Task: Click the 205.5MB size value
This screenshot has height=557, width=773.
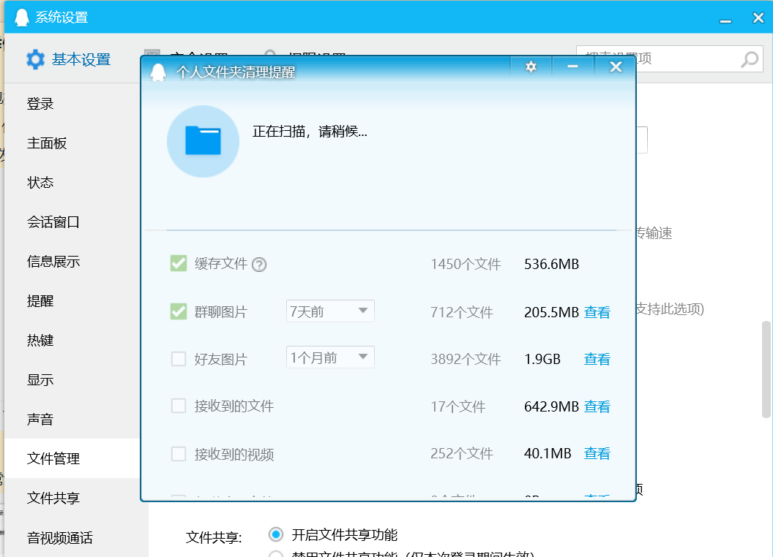Action: coord(552,312)
